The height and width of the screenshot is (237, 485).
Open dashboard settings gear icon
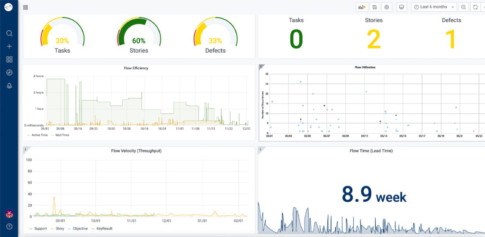click(x=386, y=7)
